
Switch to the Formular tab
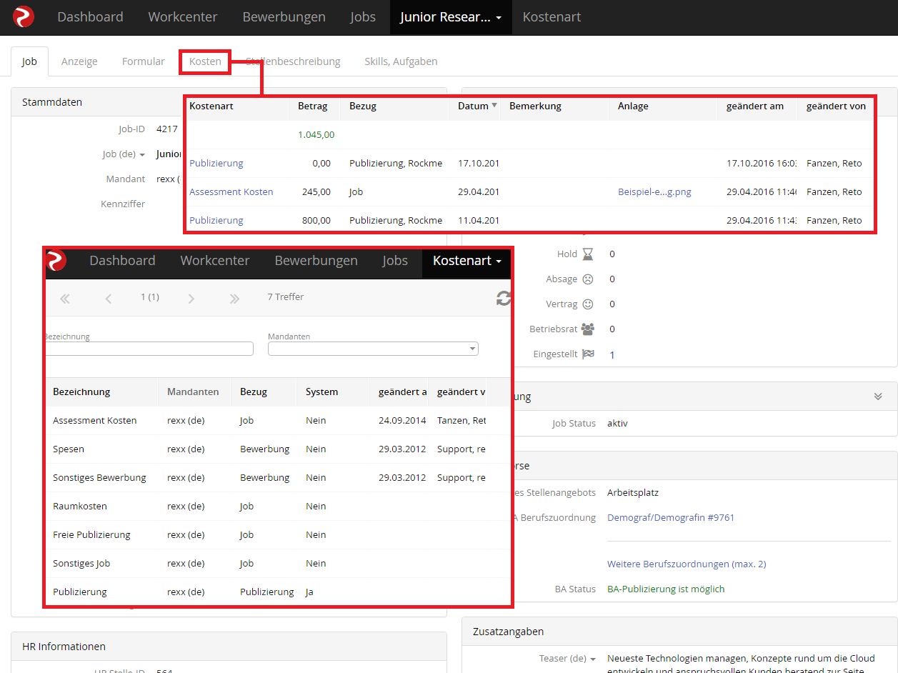click(x=144, y=61)
